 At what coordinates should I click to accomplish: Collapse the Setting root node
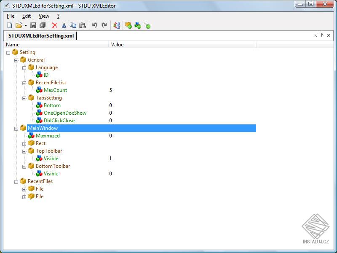(x=8, y=53)
